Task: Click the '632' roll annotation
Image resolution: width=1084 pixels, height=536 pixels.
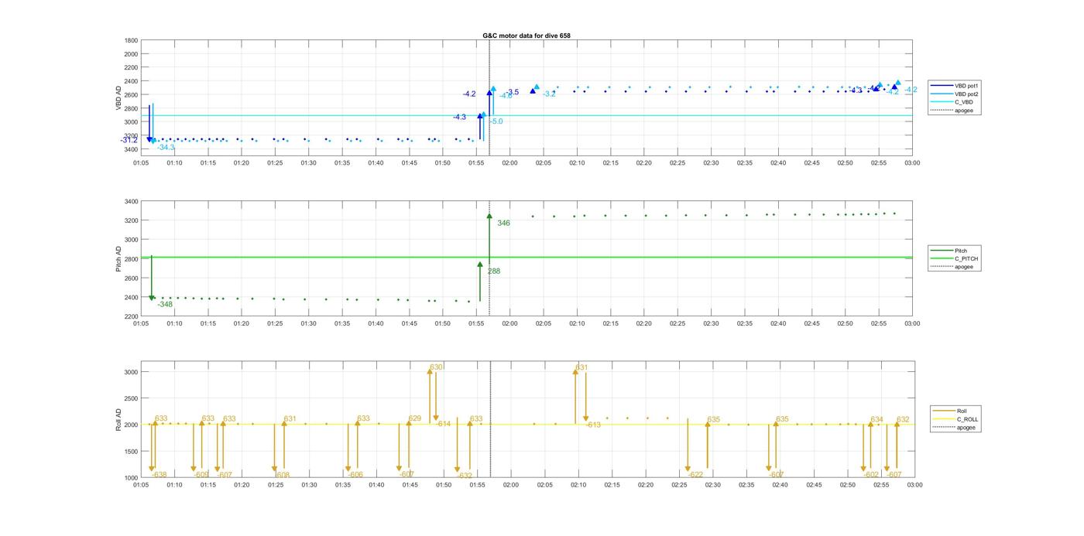Action: click(x=903, y=419)
